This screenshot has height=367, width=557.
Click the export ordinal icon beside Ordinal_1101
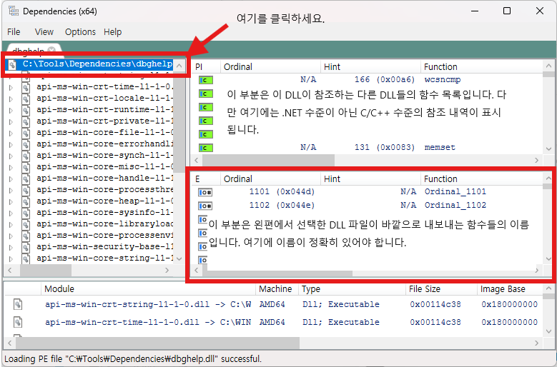205,192
